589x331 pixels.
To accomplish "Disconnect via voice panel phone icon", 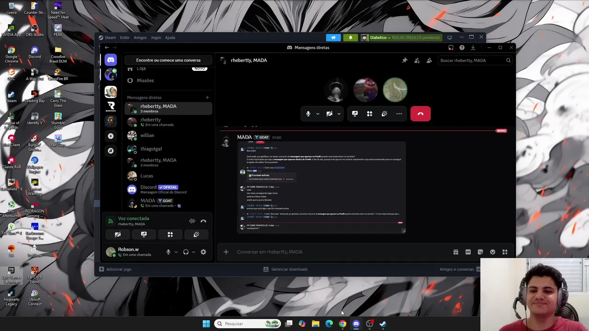I will [203, 221].
